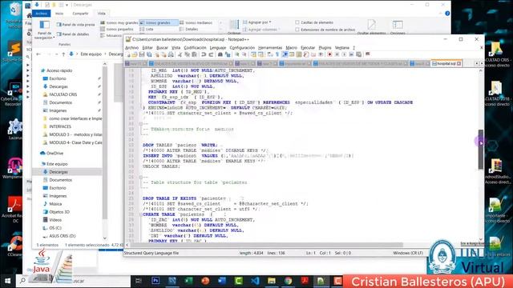Viewport: 513px width, 288px height.
Task: Select Iconos pequeños view layout
Action: (x=117, y=30)
